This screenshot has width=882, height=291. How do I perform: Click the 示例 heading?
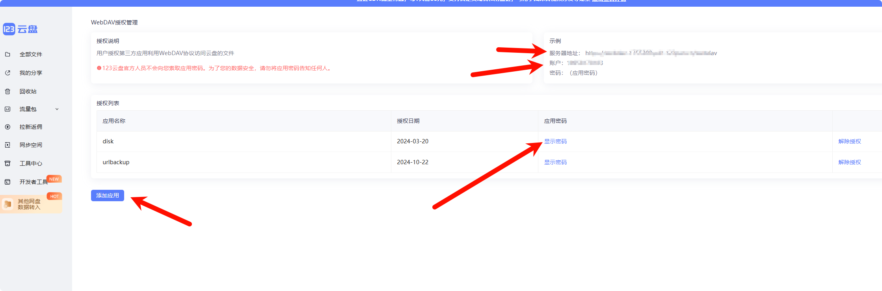[x=555, y=41]
